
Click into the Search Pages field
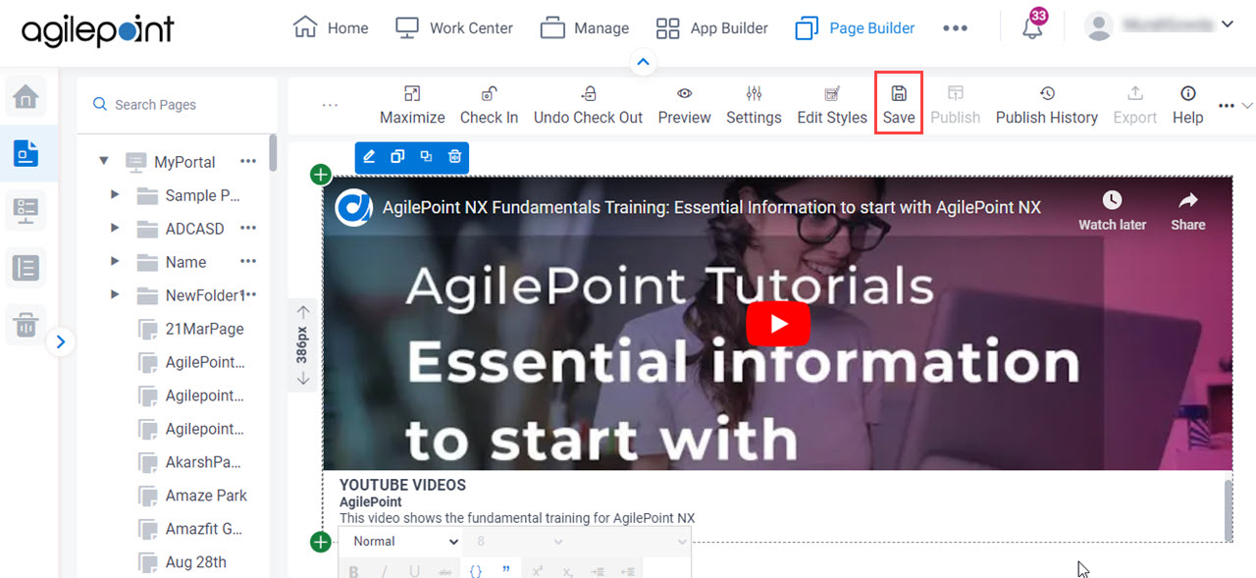coord(177,104)
